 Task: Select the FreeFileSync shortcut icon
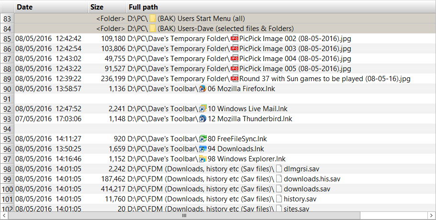(203, 139)
